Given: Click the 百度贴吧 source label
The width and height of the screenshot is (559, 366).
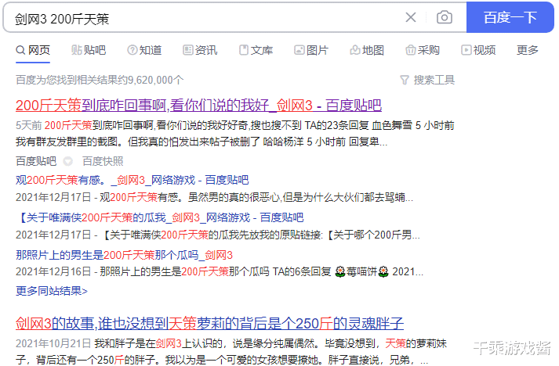Looking at the screenshot, I should (36, 161).
